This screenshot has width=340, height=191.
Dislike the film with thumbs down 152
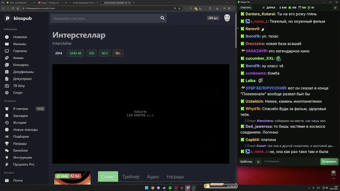75,176
